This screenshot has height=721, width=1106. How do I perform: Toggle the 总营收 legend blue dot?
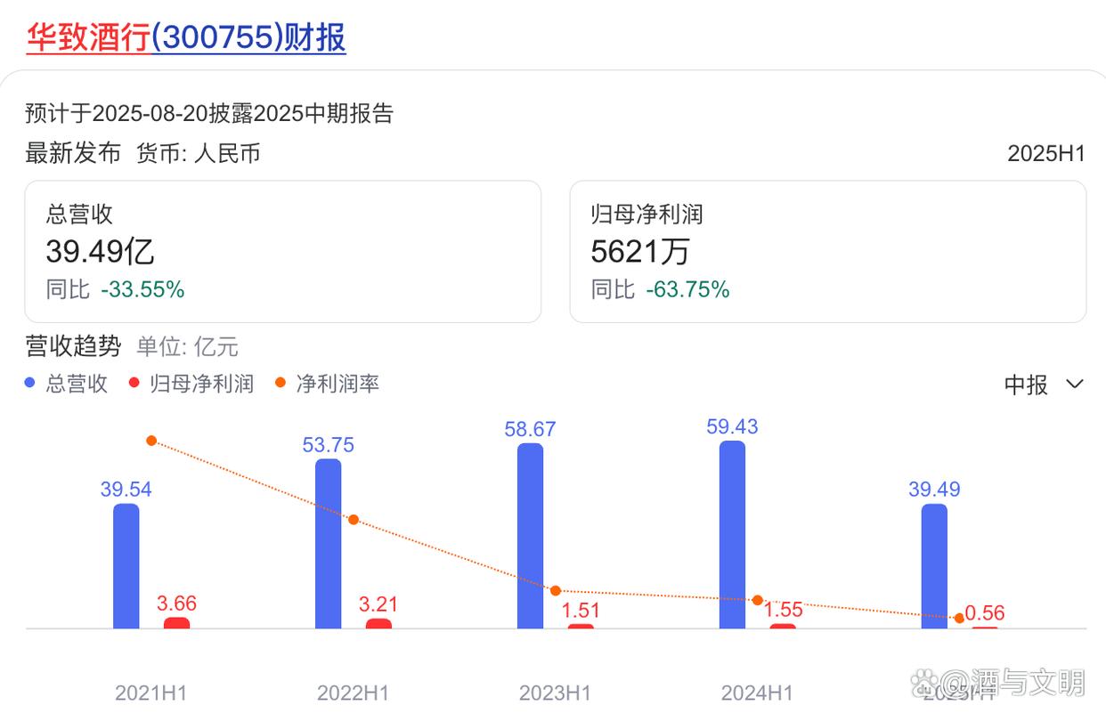pyautogui.click(x=30, y=384)
